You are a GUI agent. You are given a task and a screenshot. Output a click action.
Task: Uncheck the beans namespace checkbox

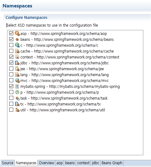pyautogui.click(x=11, y=39)
